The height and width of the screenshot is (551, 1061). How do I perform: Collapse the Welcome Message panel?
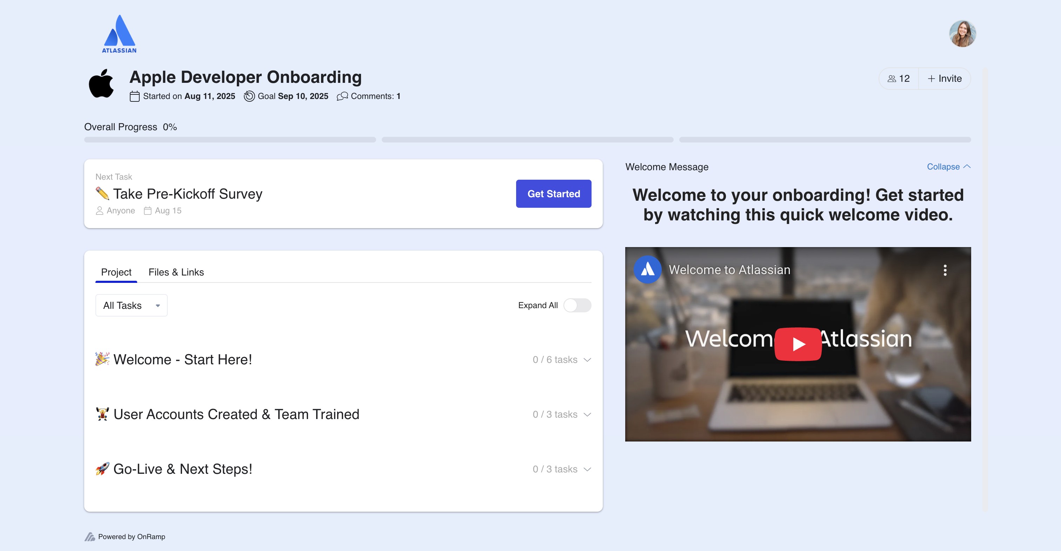(949, 166)
